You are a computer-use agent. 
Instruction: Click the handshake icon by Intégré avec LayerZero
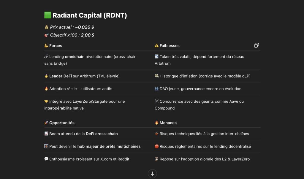tap(46, 101)
